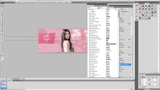Toggle the Hyphenate checkbox
This screenshot has height=90, width=160.
point(140,87)
